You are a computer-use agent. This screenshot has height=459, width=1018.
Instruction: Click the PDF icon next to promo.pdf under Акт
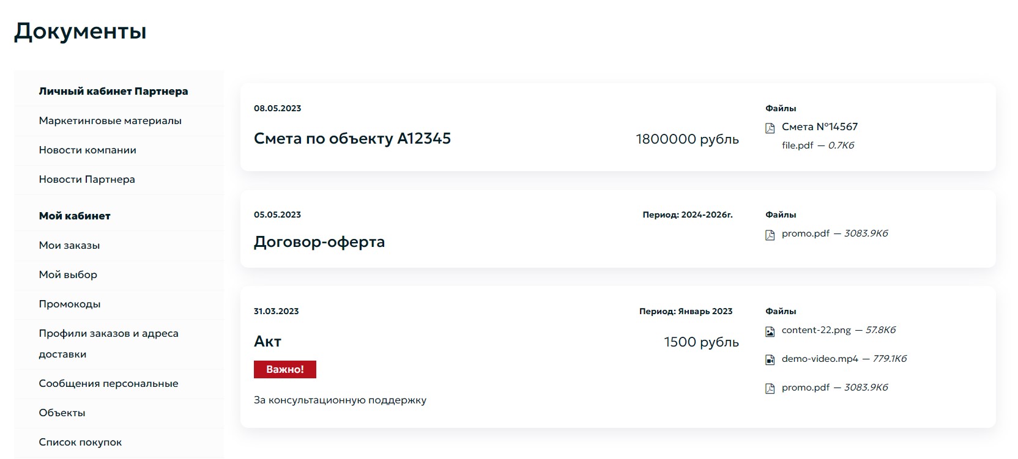click(769, 387)
